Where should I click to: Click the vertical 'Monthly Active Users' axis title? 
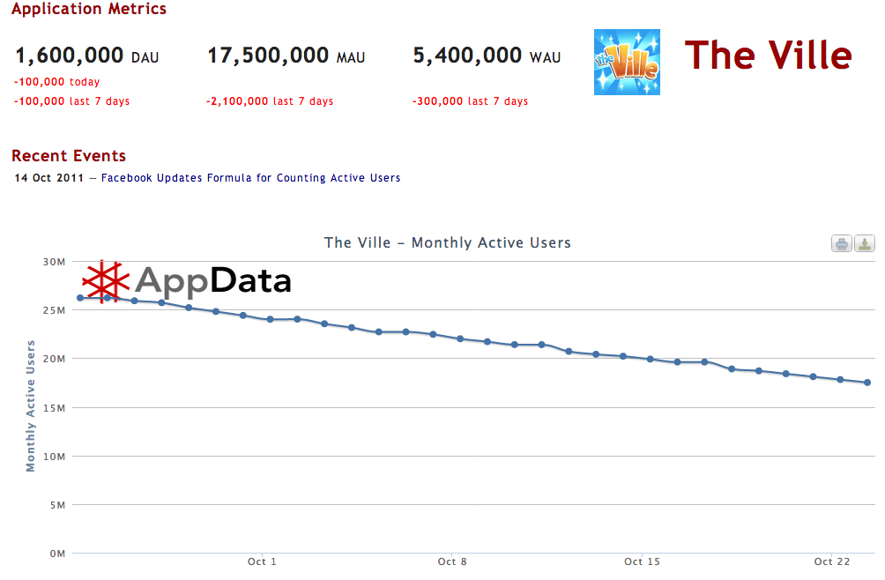pyautogui.click(x=31, y=405)
